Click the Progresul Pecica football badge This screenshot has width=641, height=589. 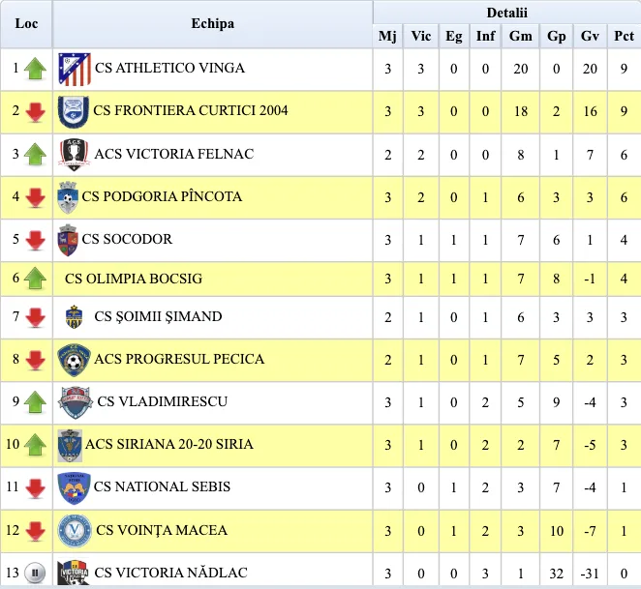pos(74,360)
